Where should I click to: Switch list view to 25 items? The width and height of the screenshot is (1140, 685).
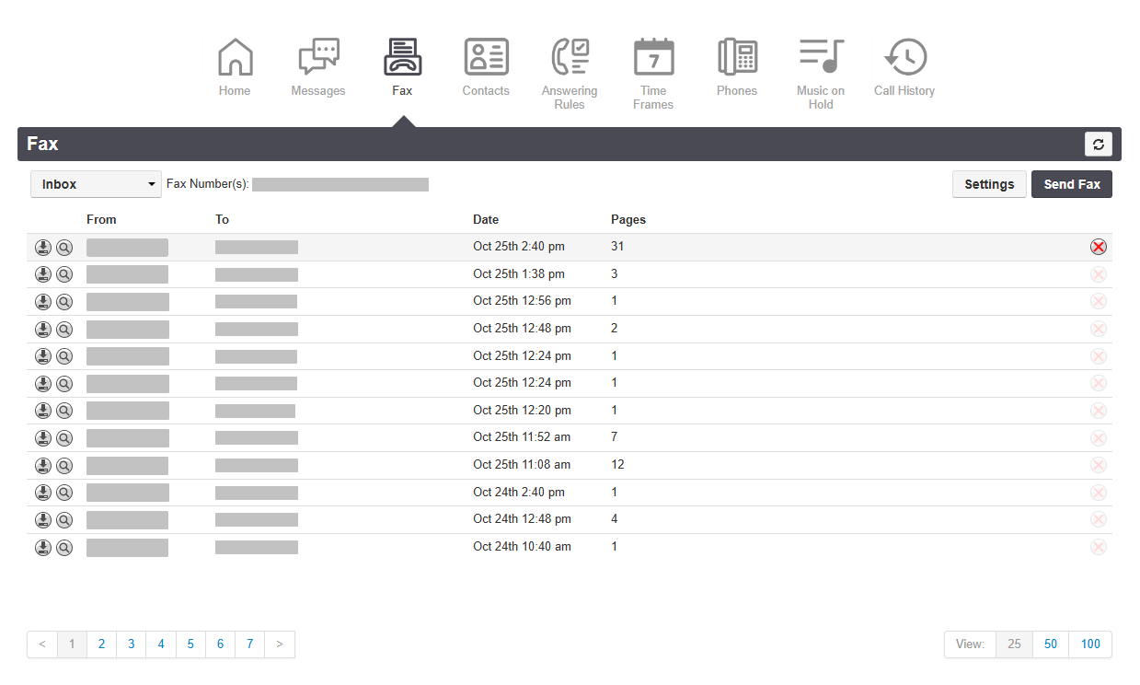pyautogui.click(x=1013, y=644)
